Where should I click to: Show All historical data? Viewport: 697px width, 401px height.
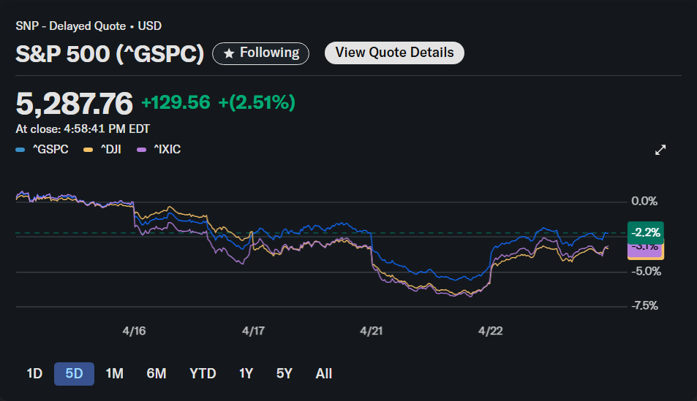tap(323, 374)
